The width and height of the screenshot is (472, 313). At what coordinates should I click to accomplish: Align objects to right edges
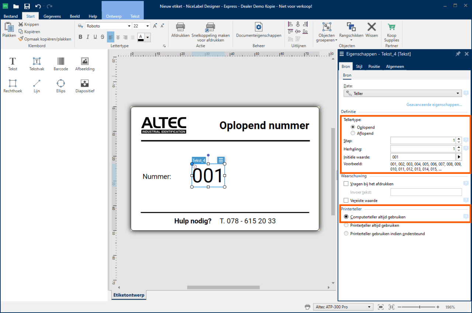pyautogui.click(x=305, y=24)
